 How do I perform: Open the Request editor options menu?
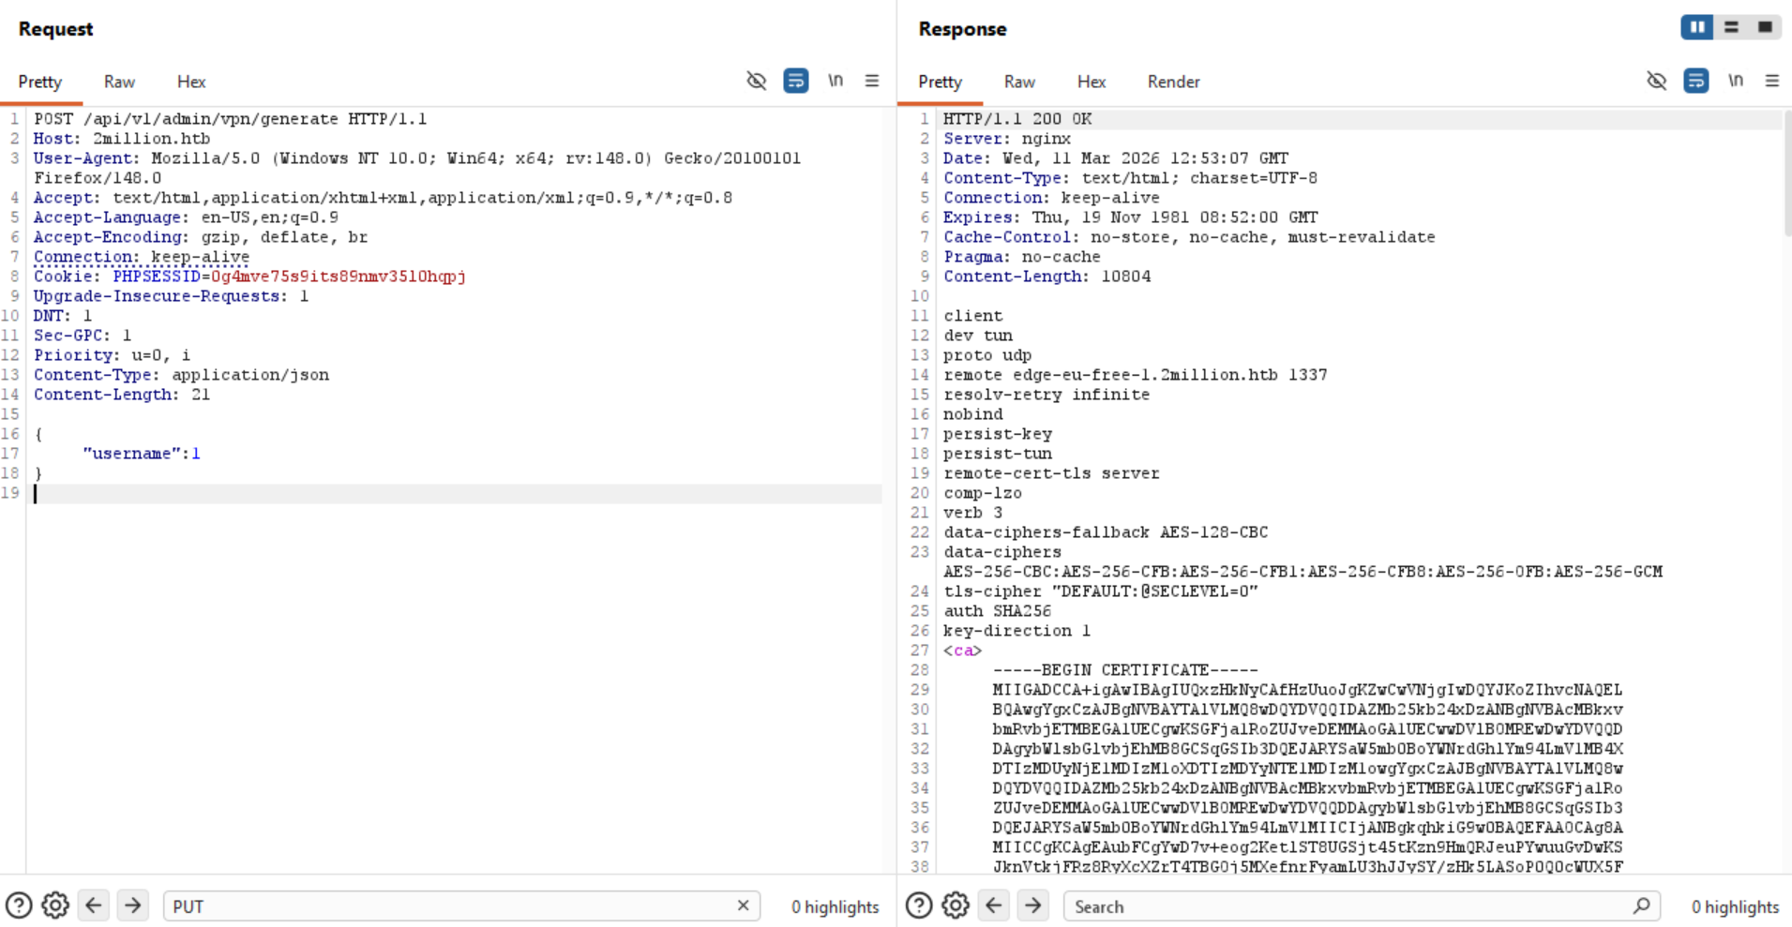pos(872,81)
